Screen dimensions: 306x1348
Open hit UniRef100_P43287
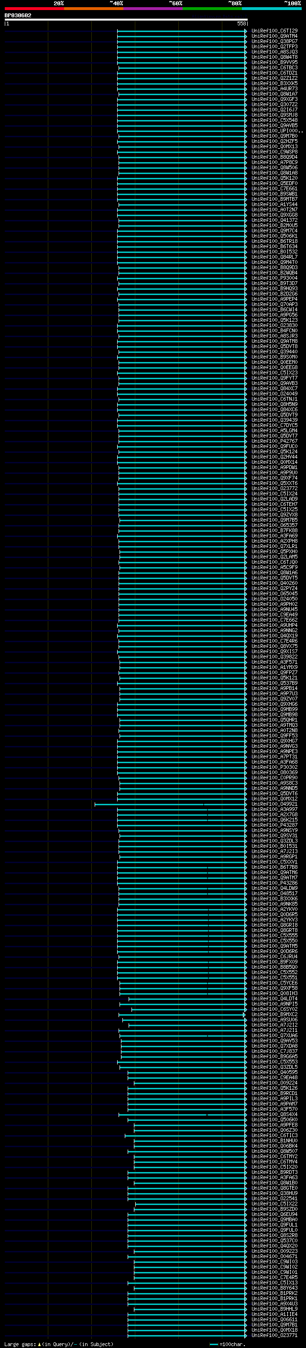(x=274, y=825)
